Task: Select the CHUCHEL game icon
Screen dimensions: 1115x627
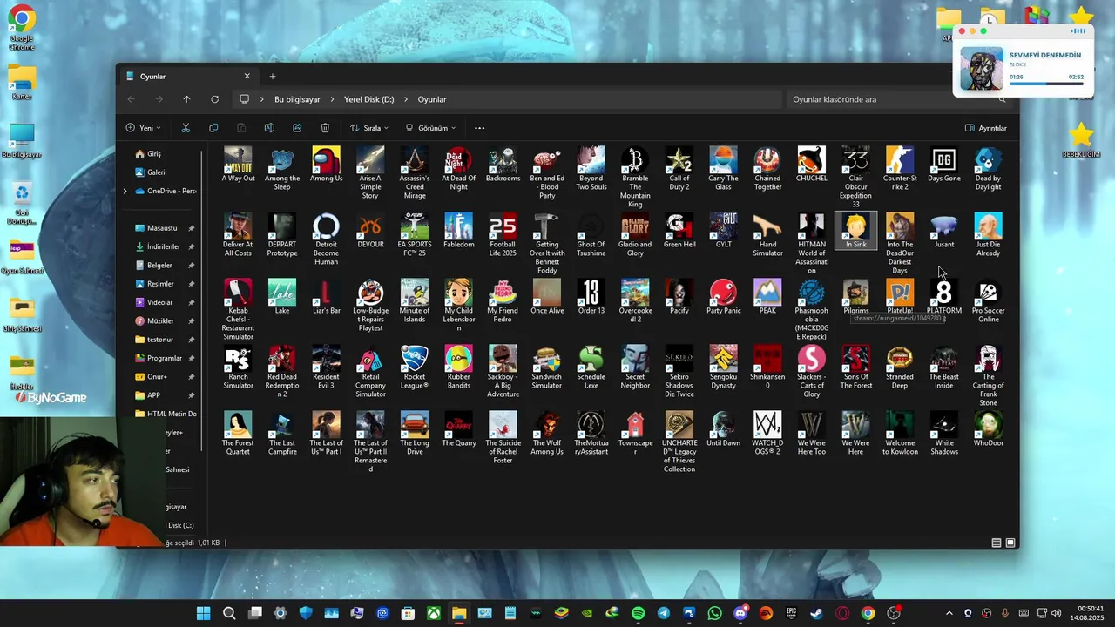Action: pyautogui.click(x=812, y=165)
